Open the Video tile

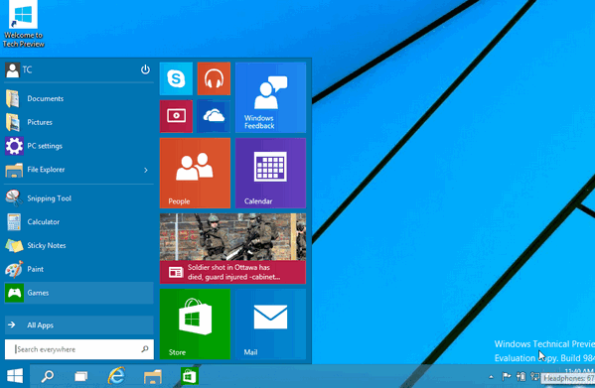176,116
